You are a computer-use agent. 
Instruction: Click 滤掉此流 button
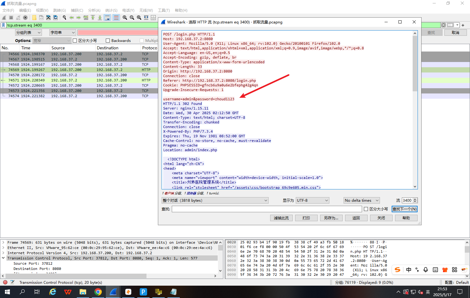tap(281, 218)
